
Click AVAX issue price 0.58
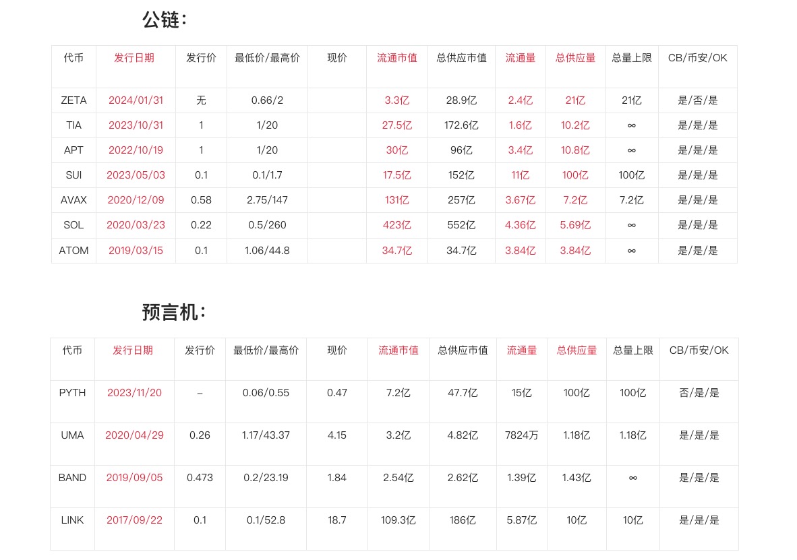[x=202, y=199]
